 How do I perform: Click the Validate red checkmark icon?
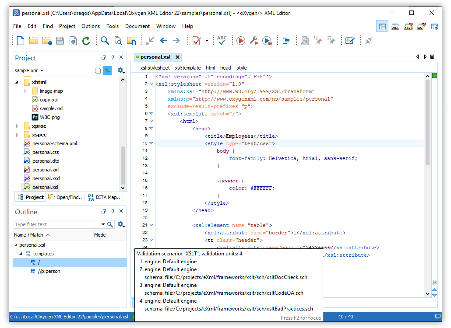pyautogui.click(x=197, y=41)
